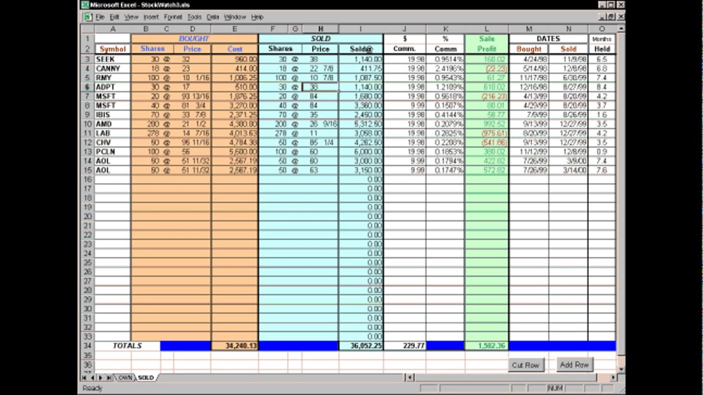Click total cost cell 34,240.13

tap(235, 346)
